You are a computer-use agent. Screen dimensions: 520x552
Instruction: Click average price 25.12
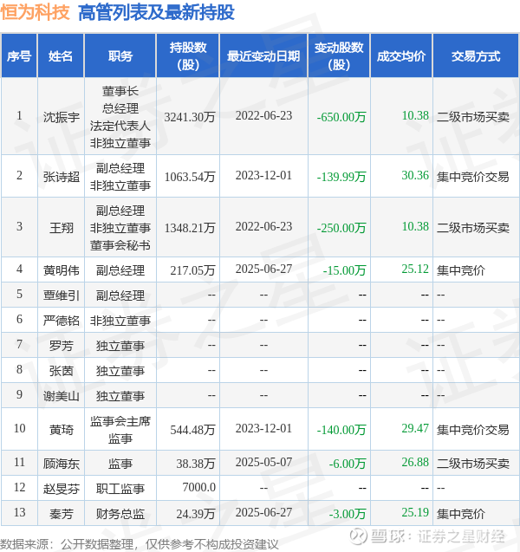[x=415, y=269]
